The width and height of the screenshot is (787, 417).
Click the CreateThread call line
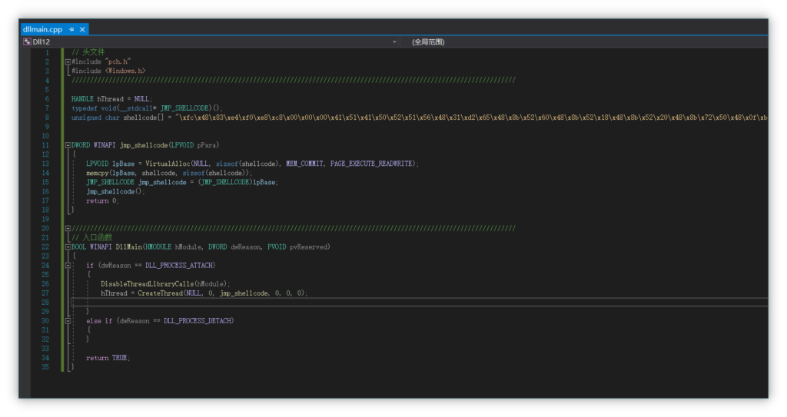coord(204,293)
